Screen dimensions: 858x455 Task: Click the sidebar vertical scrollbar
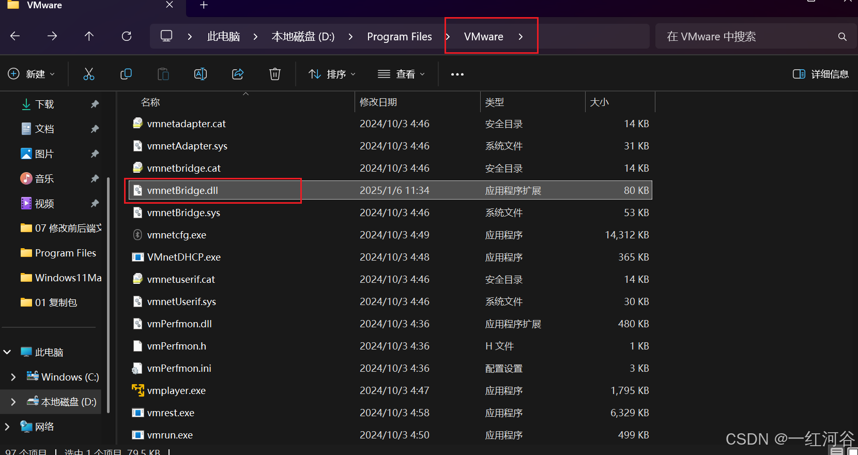(x=108, y=295)
